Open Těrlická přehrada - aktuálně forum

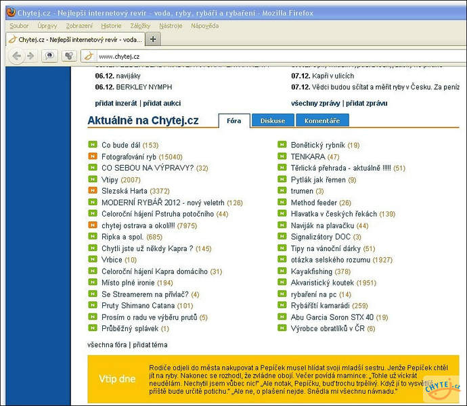[x=340, y=168]
